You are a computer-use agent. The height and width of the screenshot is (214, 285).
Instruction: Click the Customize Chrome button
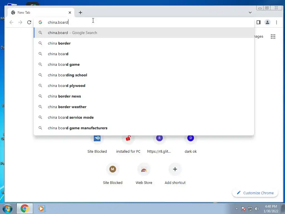pyautogui.click(x=255, y=193)
